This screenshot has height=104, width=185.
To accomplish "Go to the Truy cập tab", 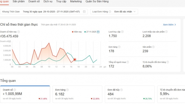I will point(61,2).
